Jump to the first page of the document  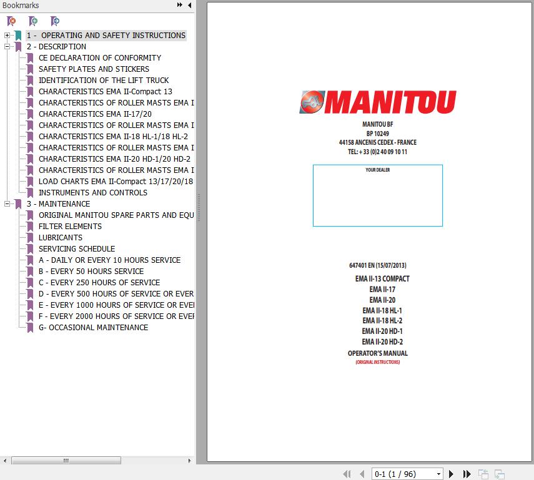coord(347,474)
